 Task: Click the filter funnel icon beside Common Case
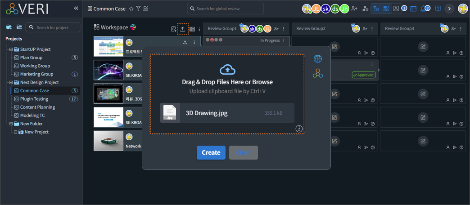138,9
